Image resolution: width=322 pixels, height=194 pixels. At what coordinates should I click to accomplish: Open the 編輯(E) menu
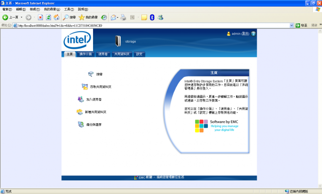point(21,9)
